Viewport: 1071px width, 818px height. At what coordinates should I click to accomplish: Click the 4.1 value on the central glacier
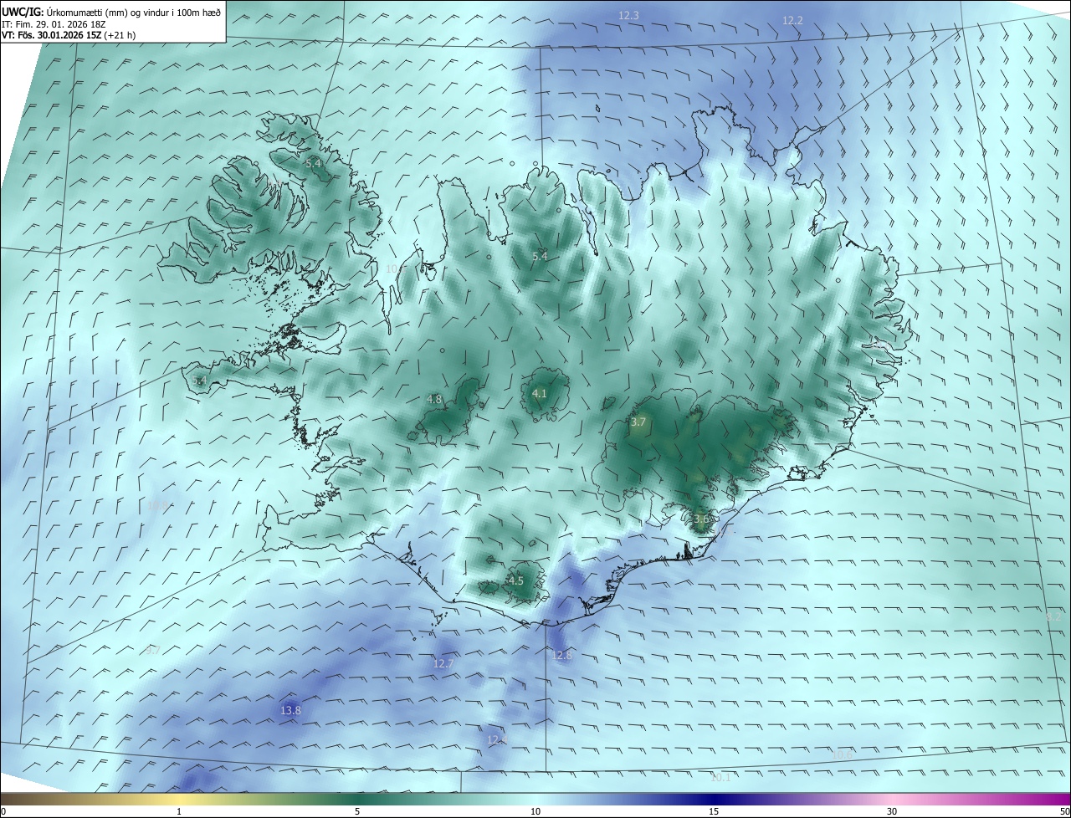point(540,393)
